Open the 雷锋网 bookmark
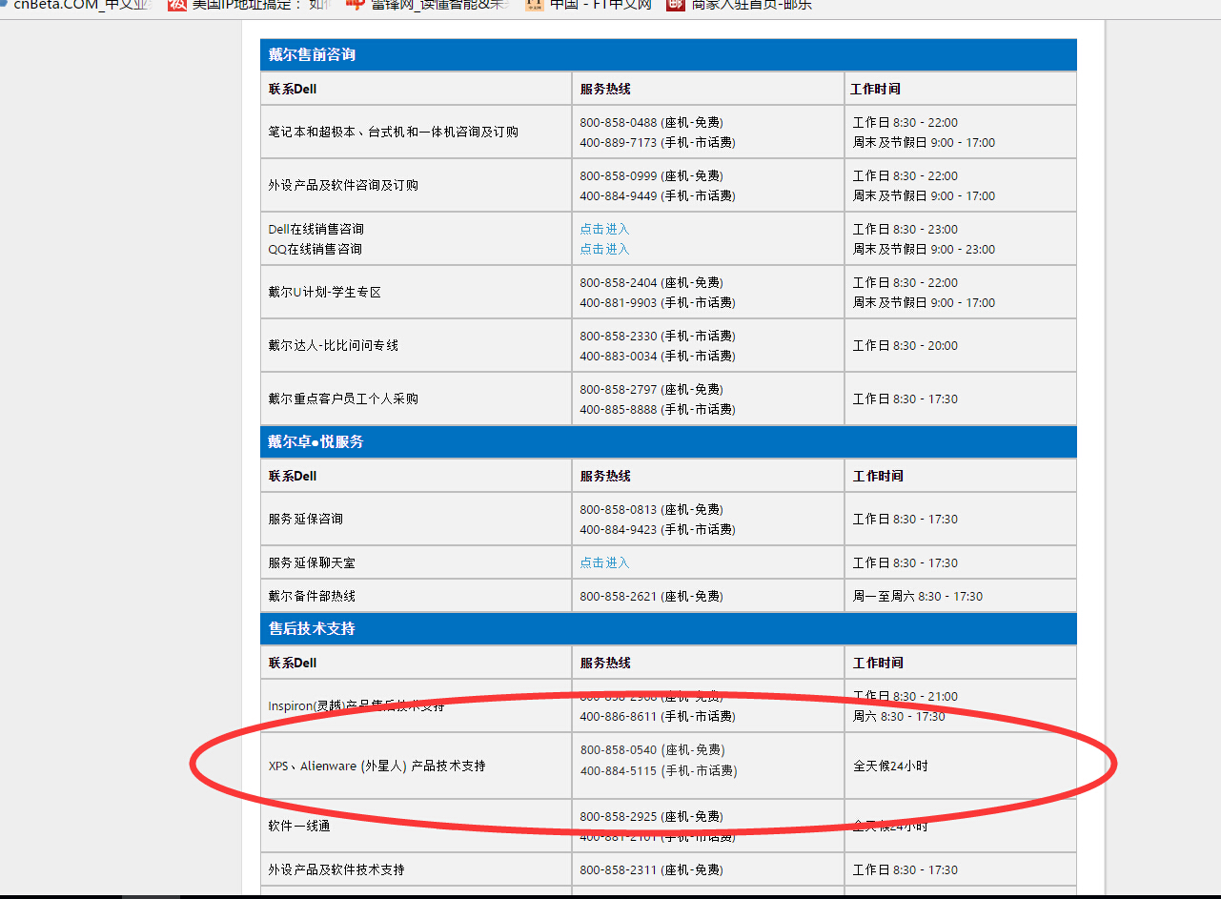This screenshot has width=1221, height=899. pos(427,5)
